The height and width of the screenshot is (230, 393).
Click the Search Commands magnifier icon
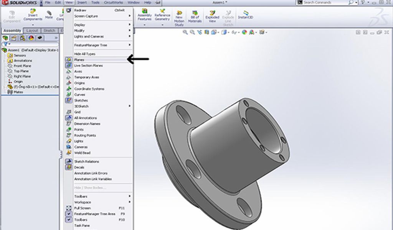351,2
